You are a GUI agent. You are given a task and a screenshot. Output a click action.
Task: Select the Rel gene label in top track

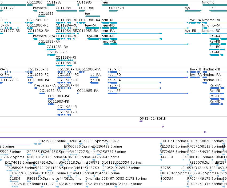pos(212,8)
